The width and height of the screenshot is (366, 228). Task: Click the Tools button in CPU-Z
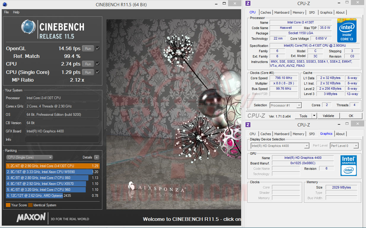click(303, 116)
